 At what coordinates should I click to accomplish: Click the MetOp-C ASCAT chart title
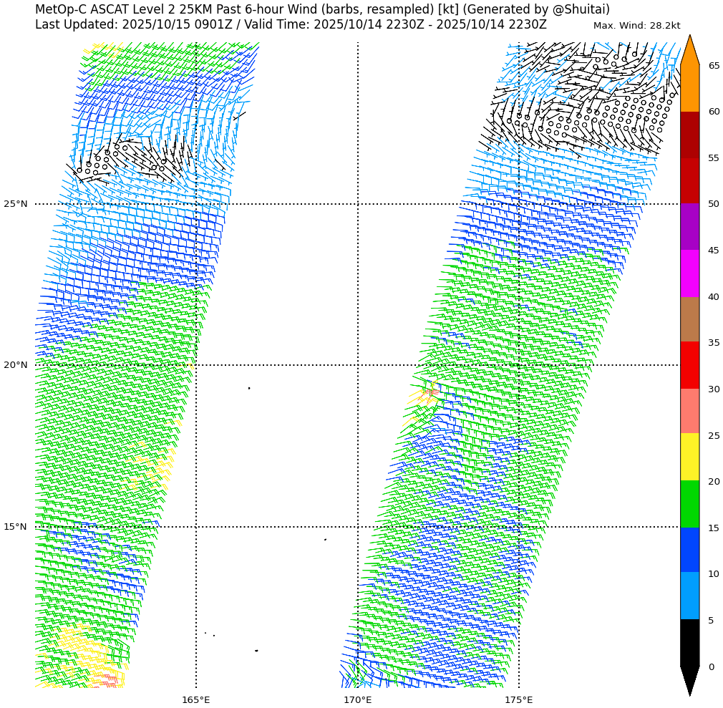tap(322, 9)
